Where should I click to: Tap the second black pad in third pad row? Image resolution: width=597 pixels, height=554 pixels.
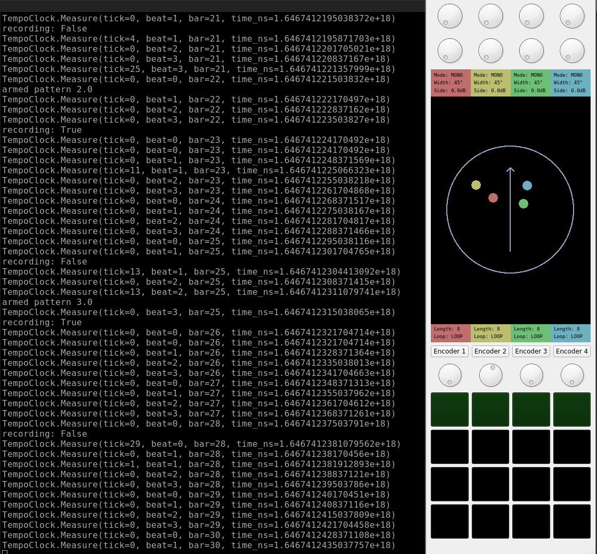(x=490, y=484)
